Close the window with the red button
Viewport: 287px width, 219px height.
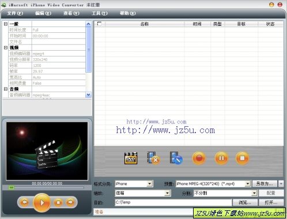pos(280,5)
